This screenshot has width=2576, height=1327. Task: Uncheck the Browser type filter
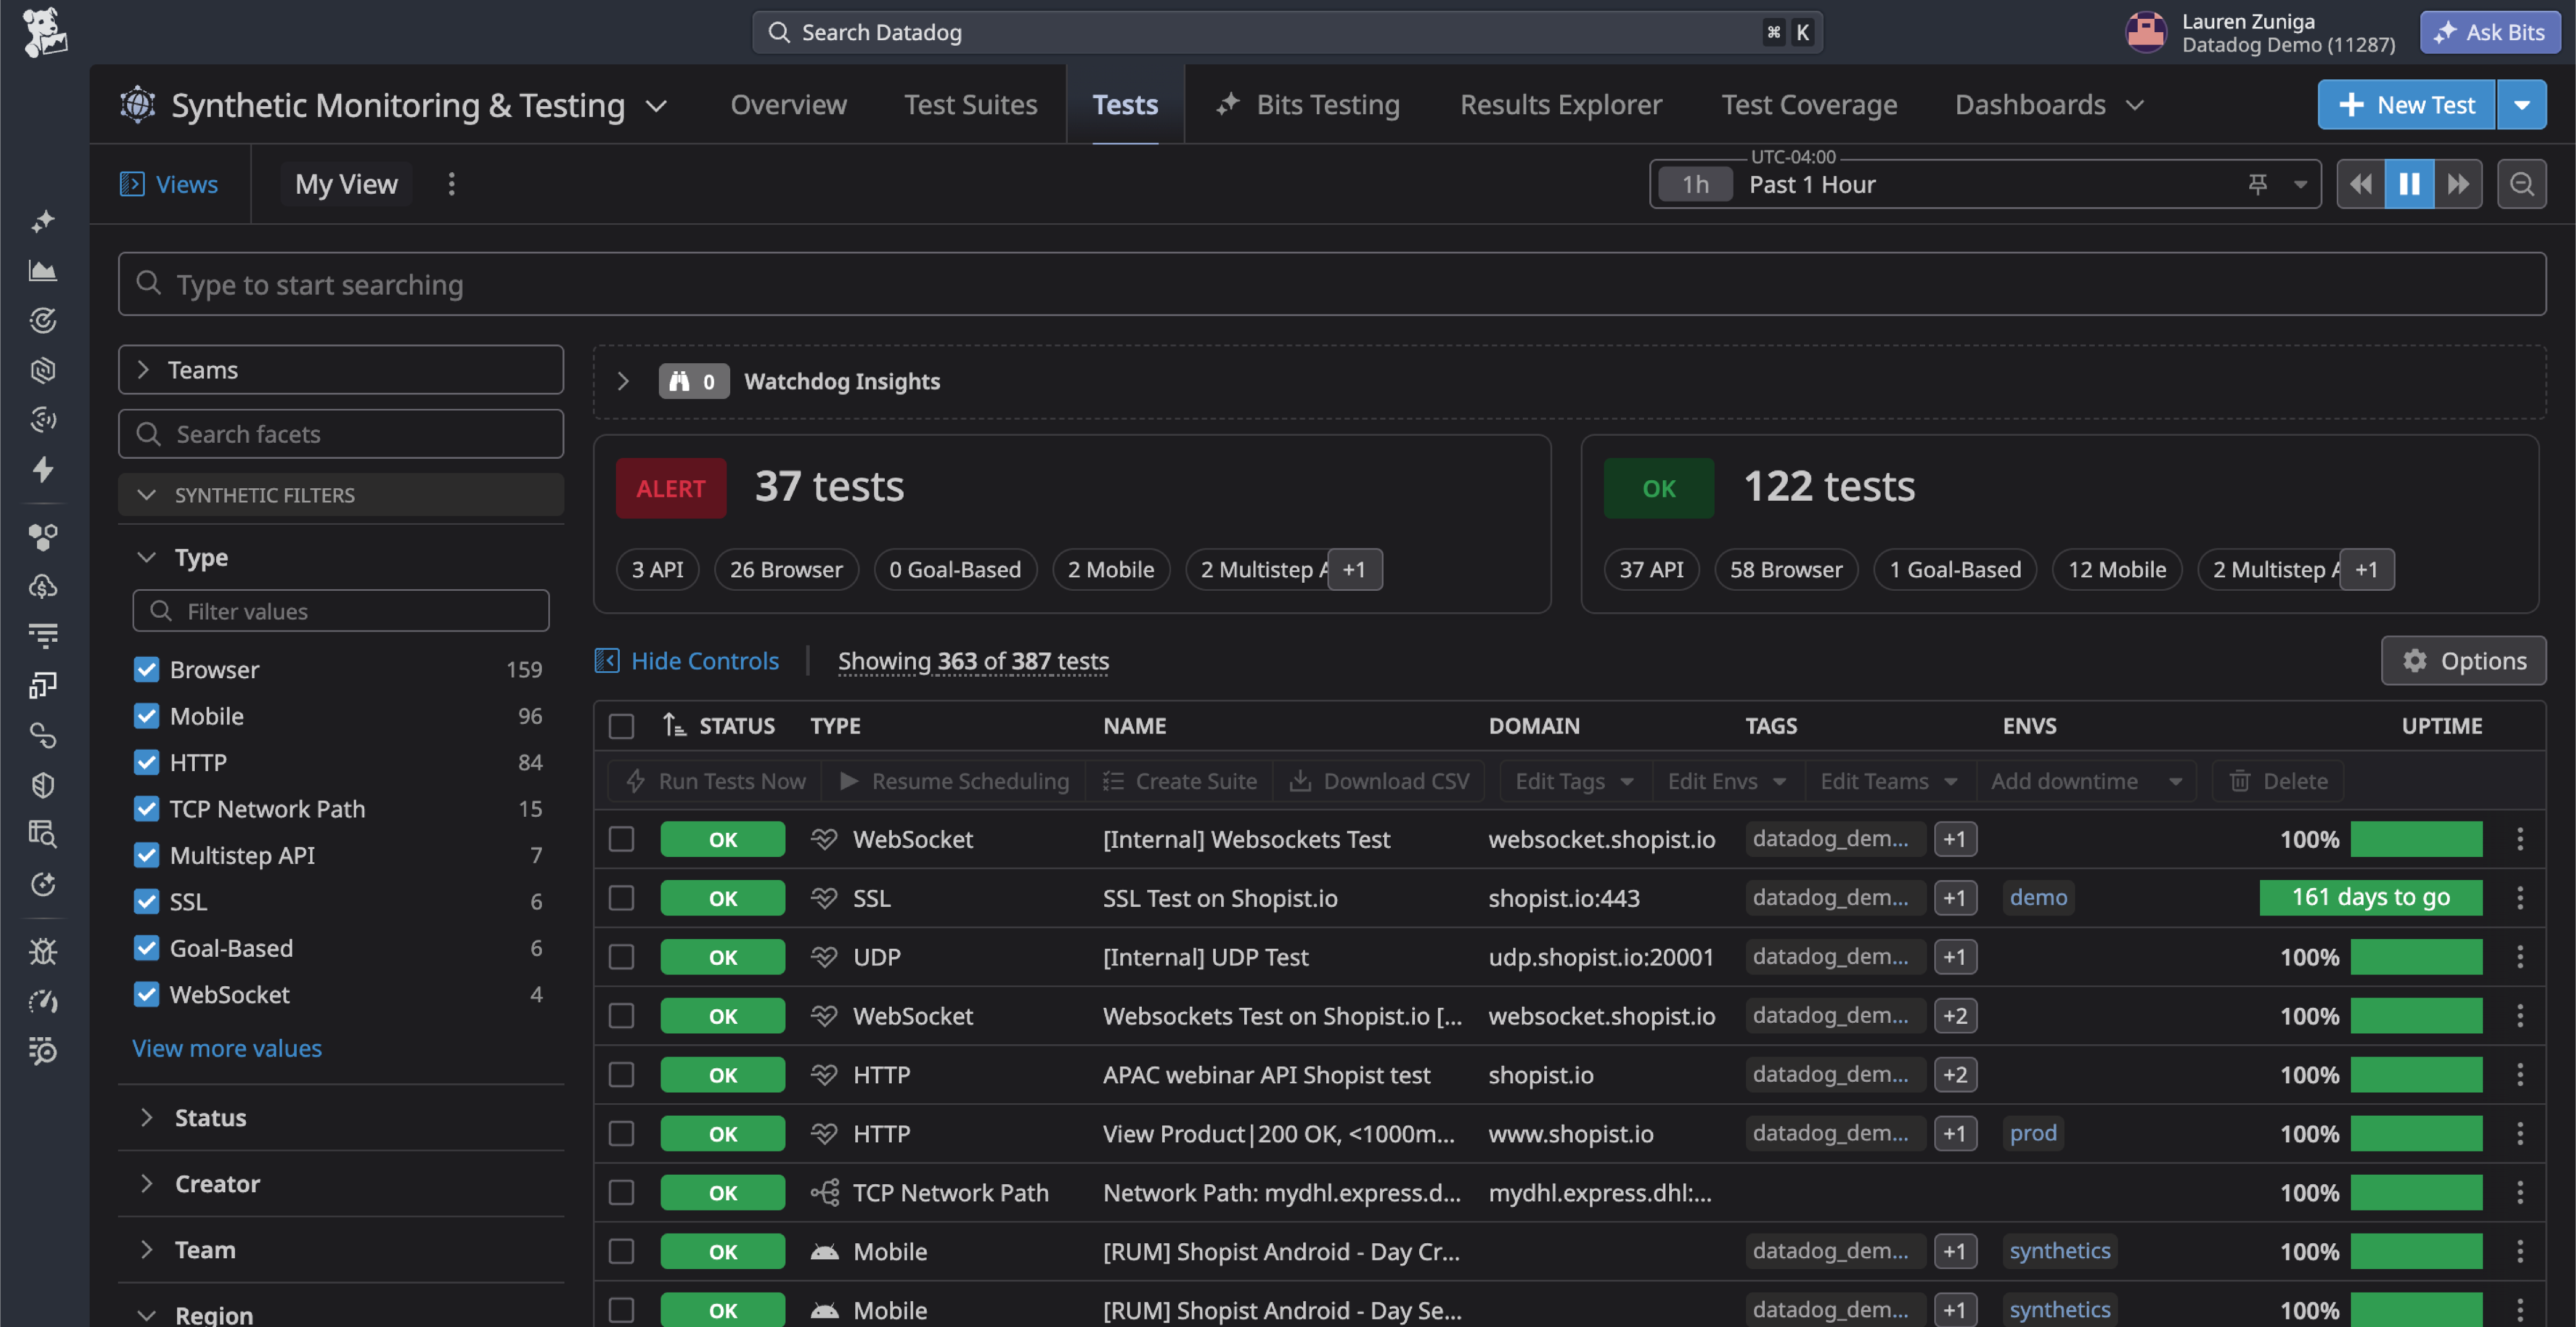[146, 669]
